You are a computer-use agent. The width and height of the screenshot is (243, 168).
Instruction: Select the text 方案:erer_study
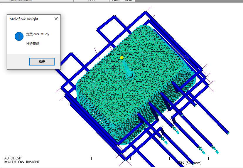38,34
